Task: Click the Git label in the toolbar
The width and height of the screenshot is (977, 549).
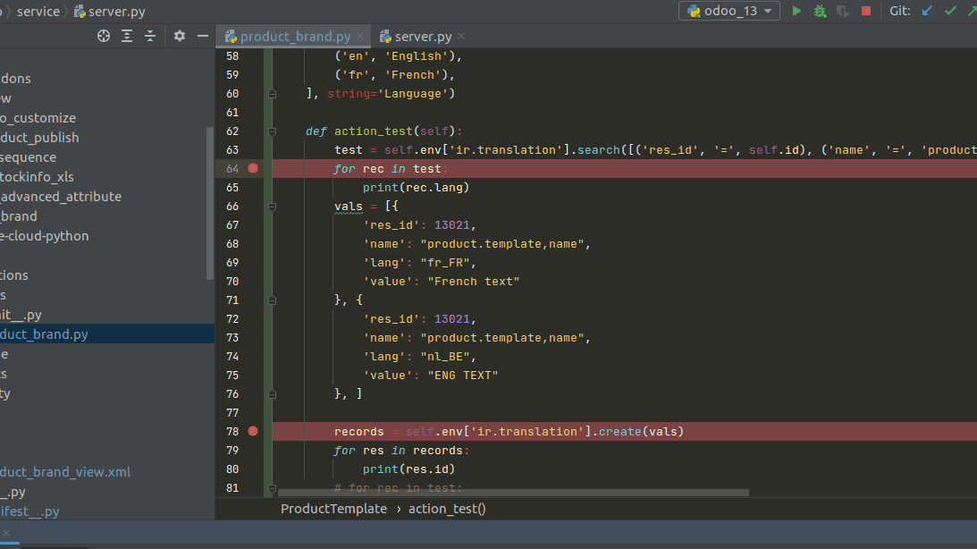Action: 900,11
